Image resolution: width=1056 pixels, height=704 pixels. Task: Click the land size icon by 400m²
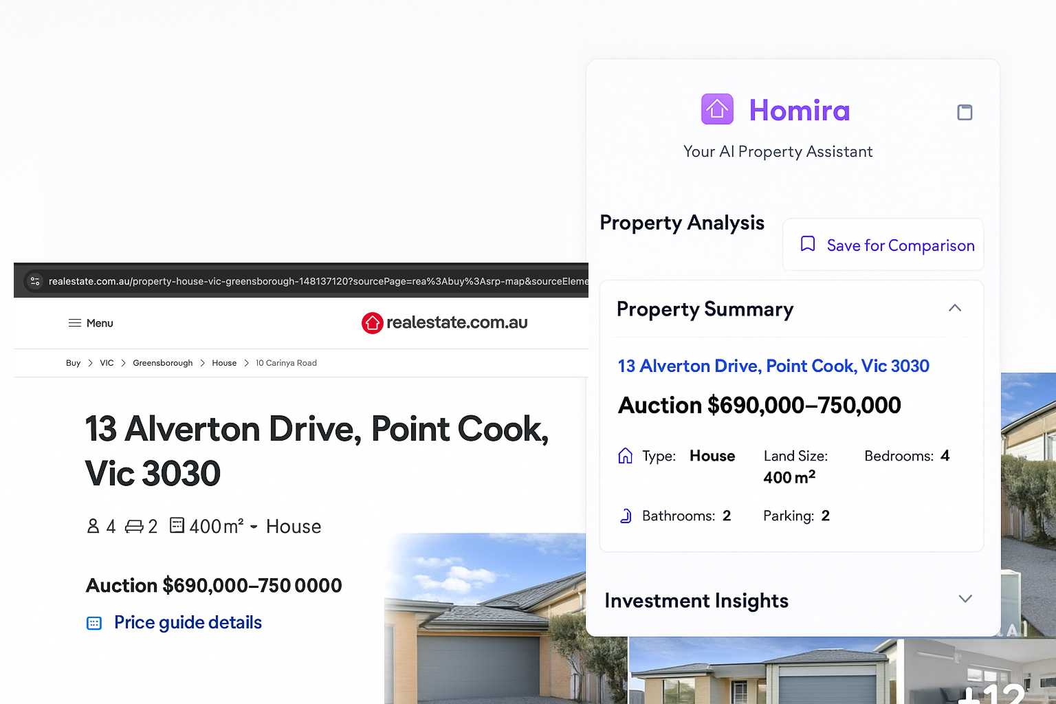[177, 525]
